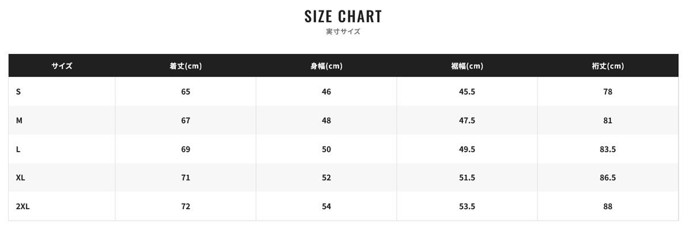The height and width of the screenshot is (227, 692).
Task: Click the 裾幅 value 51.5 for size XL
Action: tap(467, 178)
